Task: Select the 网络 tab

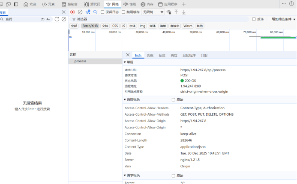Action: 112,4
